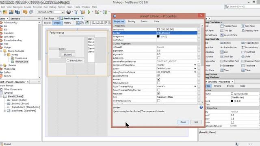Open the Start Page tab

(49, 19)
